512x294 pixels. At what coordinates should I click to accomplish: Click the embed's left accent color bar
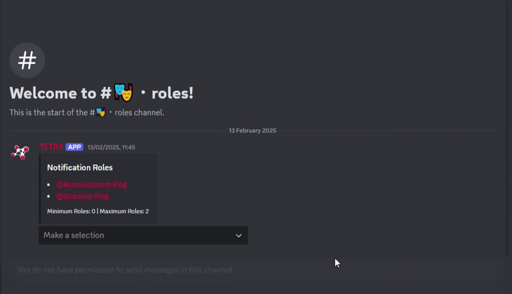[40, 189]
